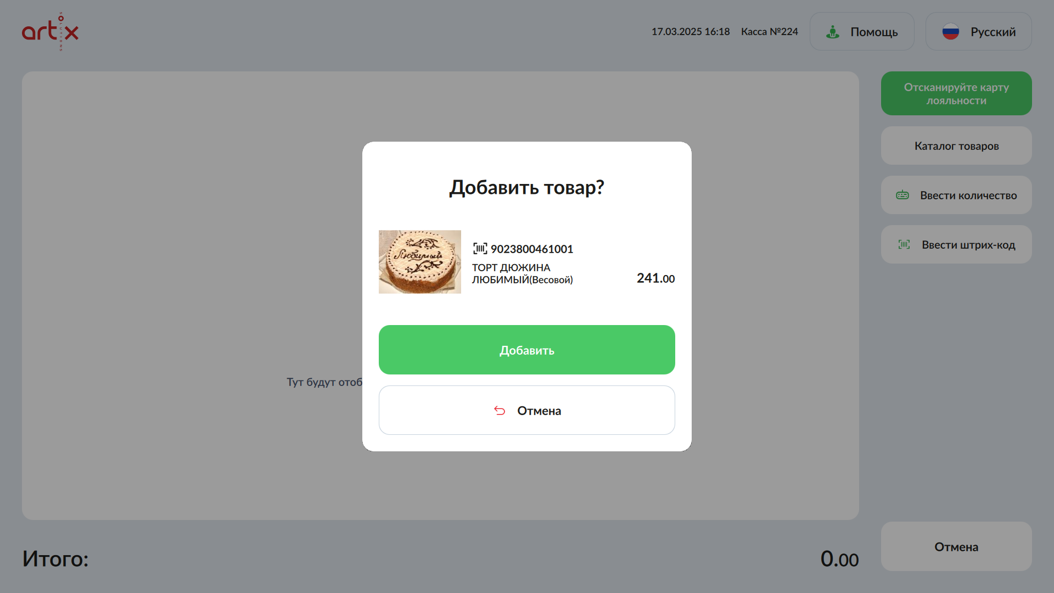Click the product price 241.00
Screen dimensions: 1054x593
point(656,278)
